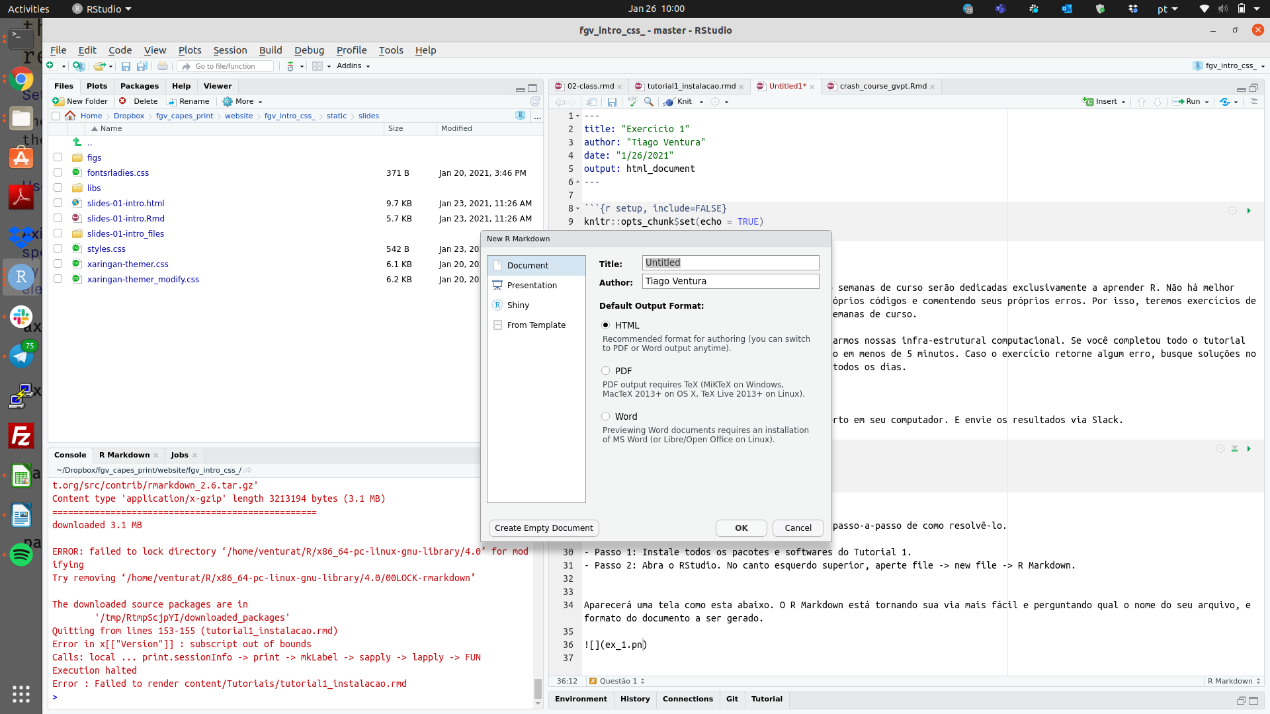Check the box next to styles.css

click(58, 249)
